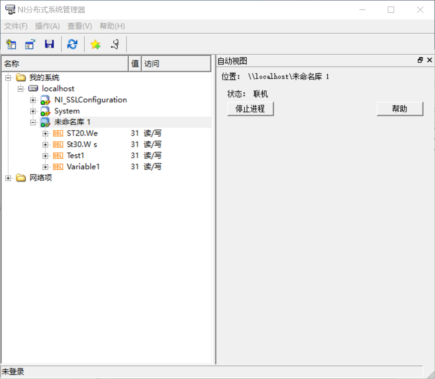Viewport: 435px width, 379px height.
Task: Click the new watch window toolbar icon
Action: [11, 44]
